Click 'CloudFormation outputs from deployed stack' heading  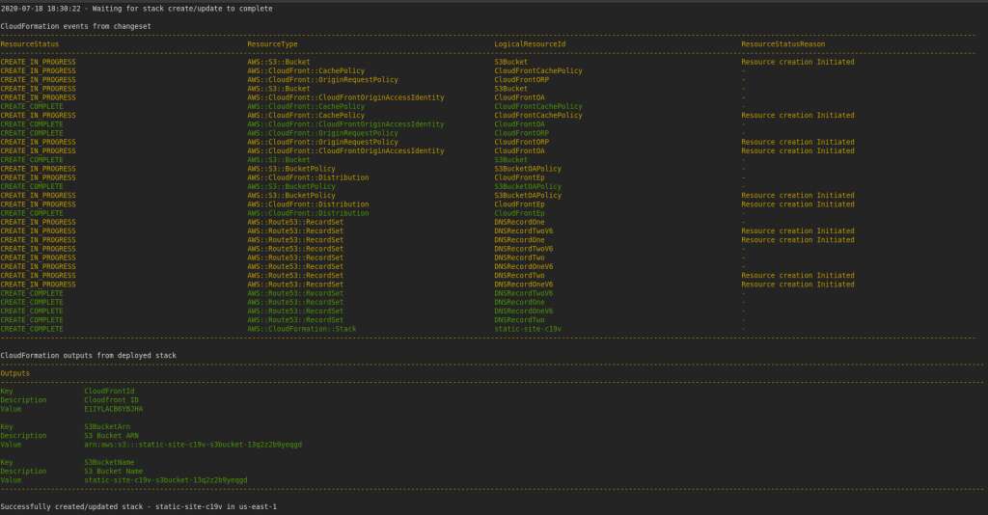coord(88,355)
